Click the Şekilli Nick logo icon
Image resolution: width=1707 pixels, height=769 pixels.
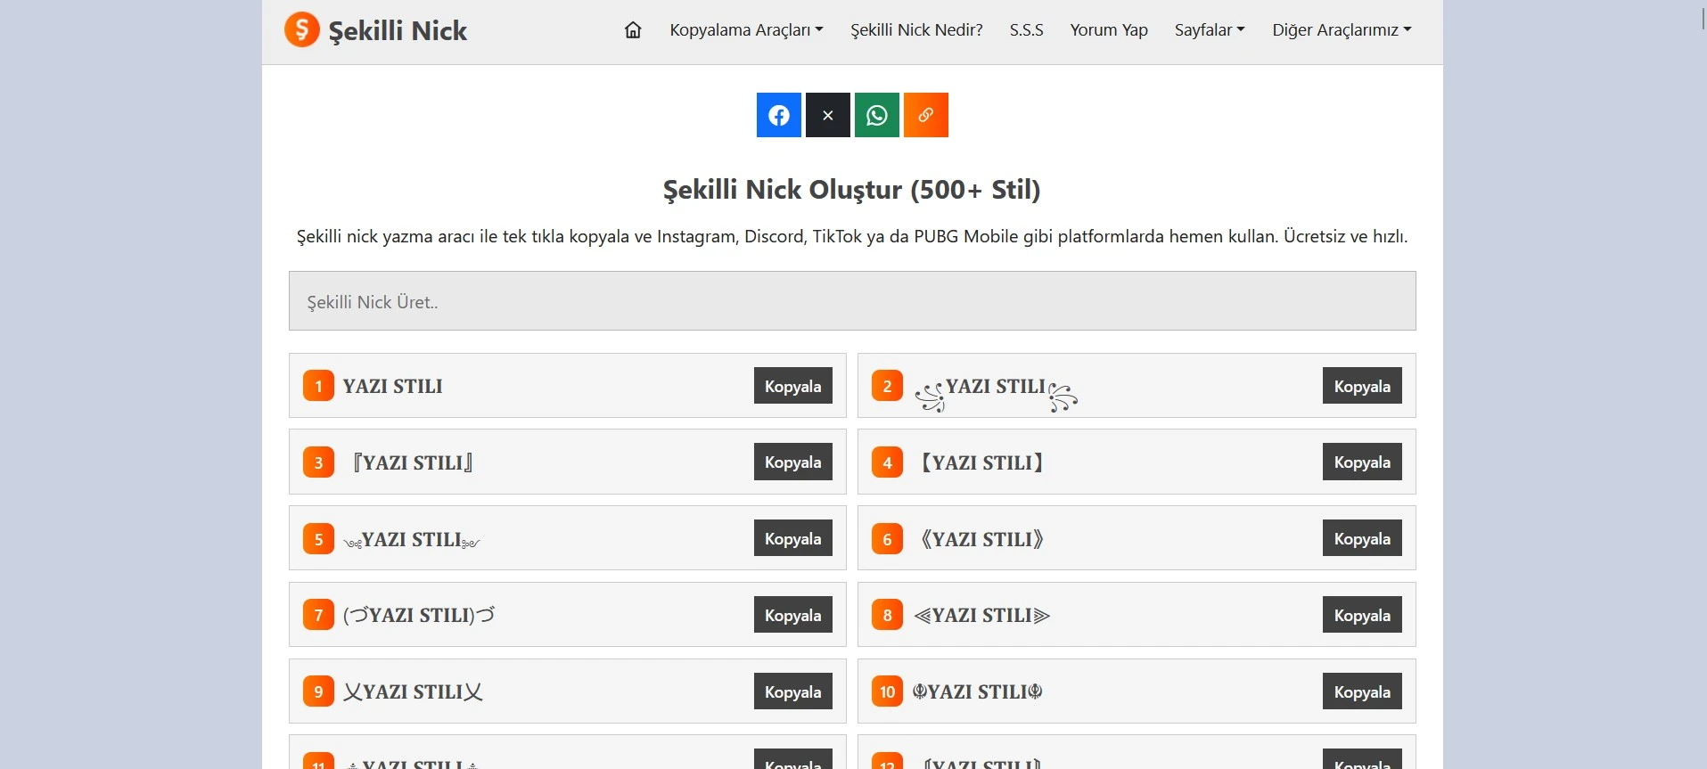click(302, 29)
